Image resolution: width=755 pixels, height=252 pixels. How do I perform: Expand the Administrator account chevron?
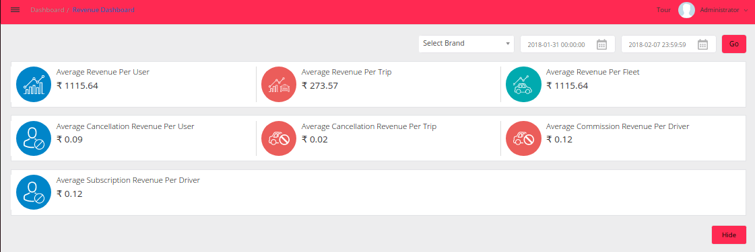pos(746,10)
